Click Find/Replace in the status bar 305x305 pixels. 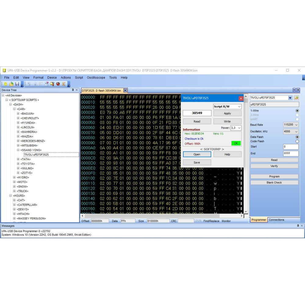click(211, 221)
